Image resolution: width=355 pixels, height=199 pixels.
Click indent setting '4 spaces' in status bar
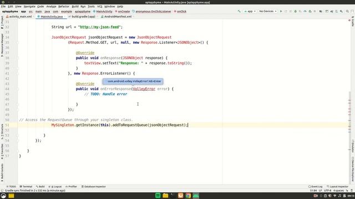click(338, 191)
